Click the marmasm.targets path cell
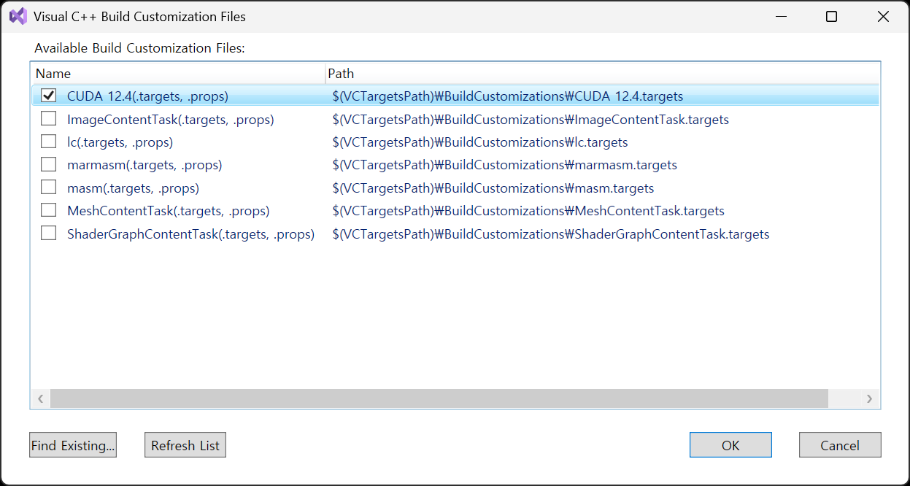This screenshot has height=486, width=910. pos(505,165)
